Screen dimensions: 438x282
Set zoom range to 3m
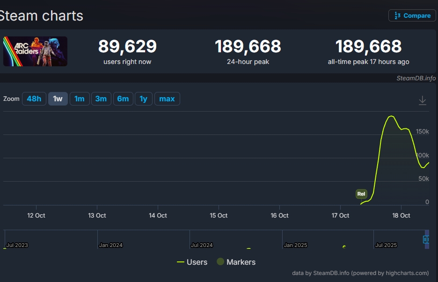[x=101, y=99]
